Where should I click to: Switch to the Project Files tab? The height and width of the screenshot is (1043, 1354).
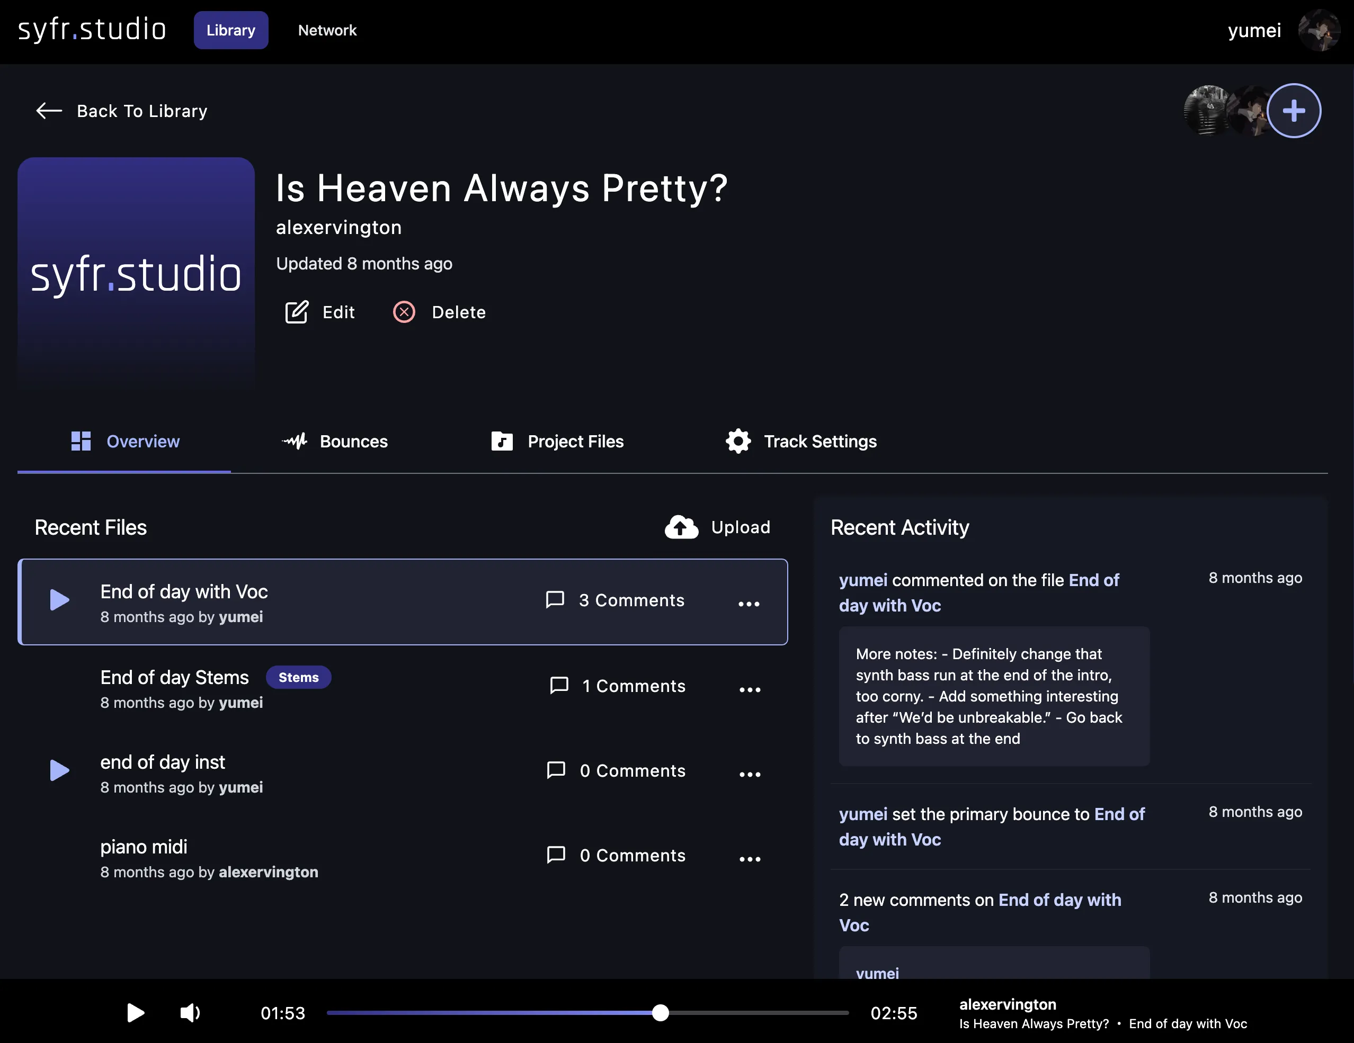(x=557, y=441)
